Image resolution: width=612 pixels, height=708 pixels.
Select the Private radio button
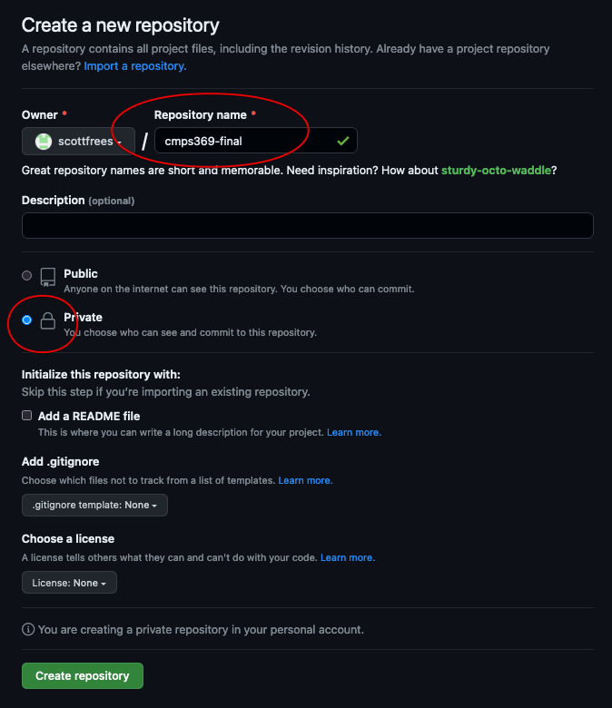coord(26,320)
